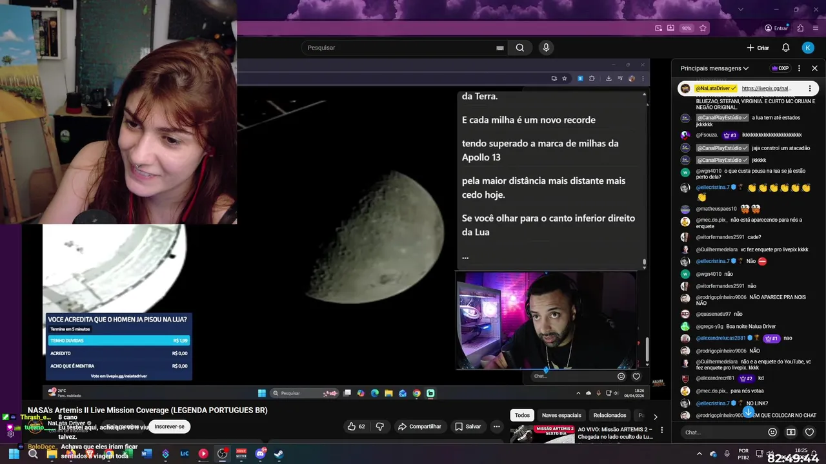Click scrollbar beside translated captions panel
The height and width of the screenshot is (464, 826).
pyautogui.click(x=643, y=262)
